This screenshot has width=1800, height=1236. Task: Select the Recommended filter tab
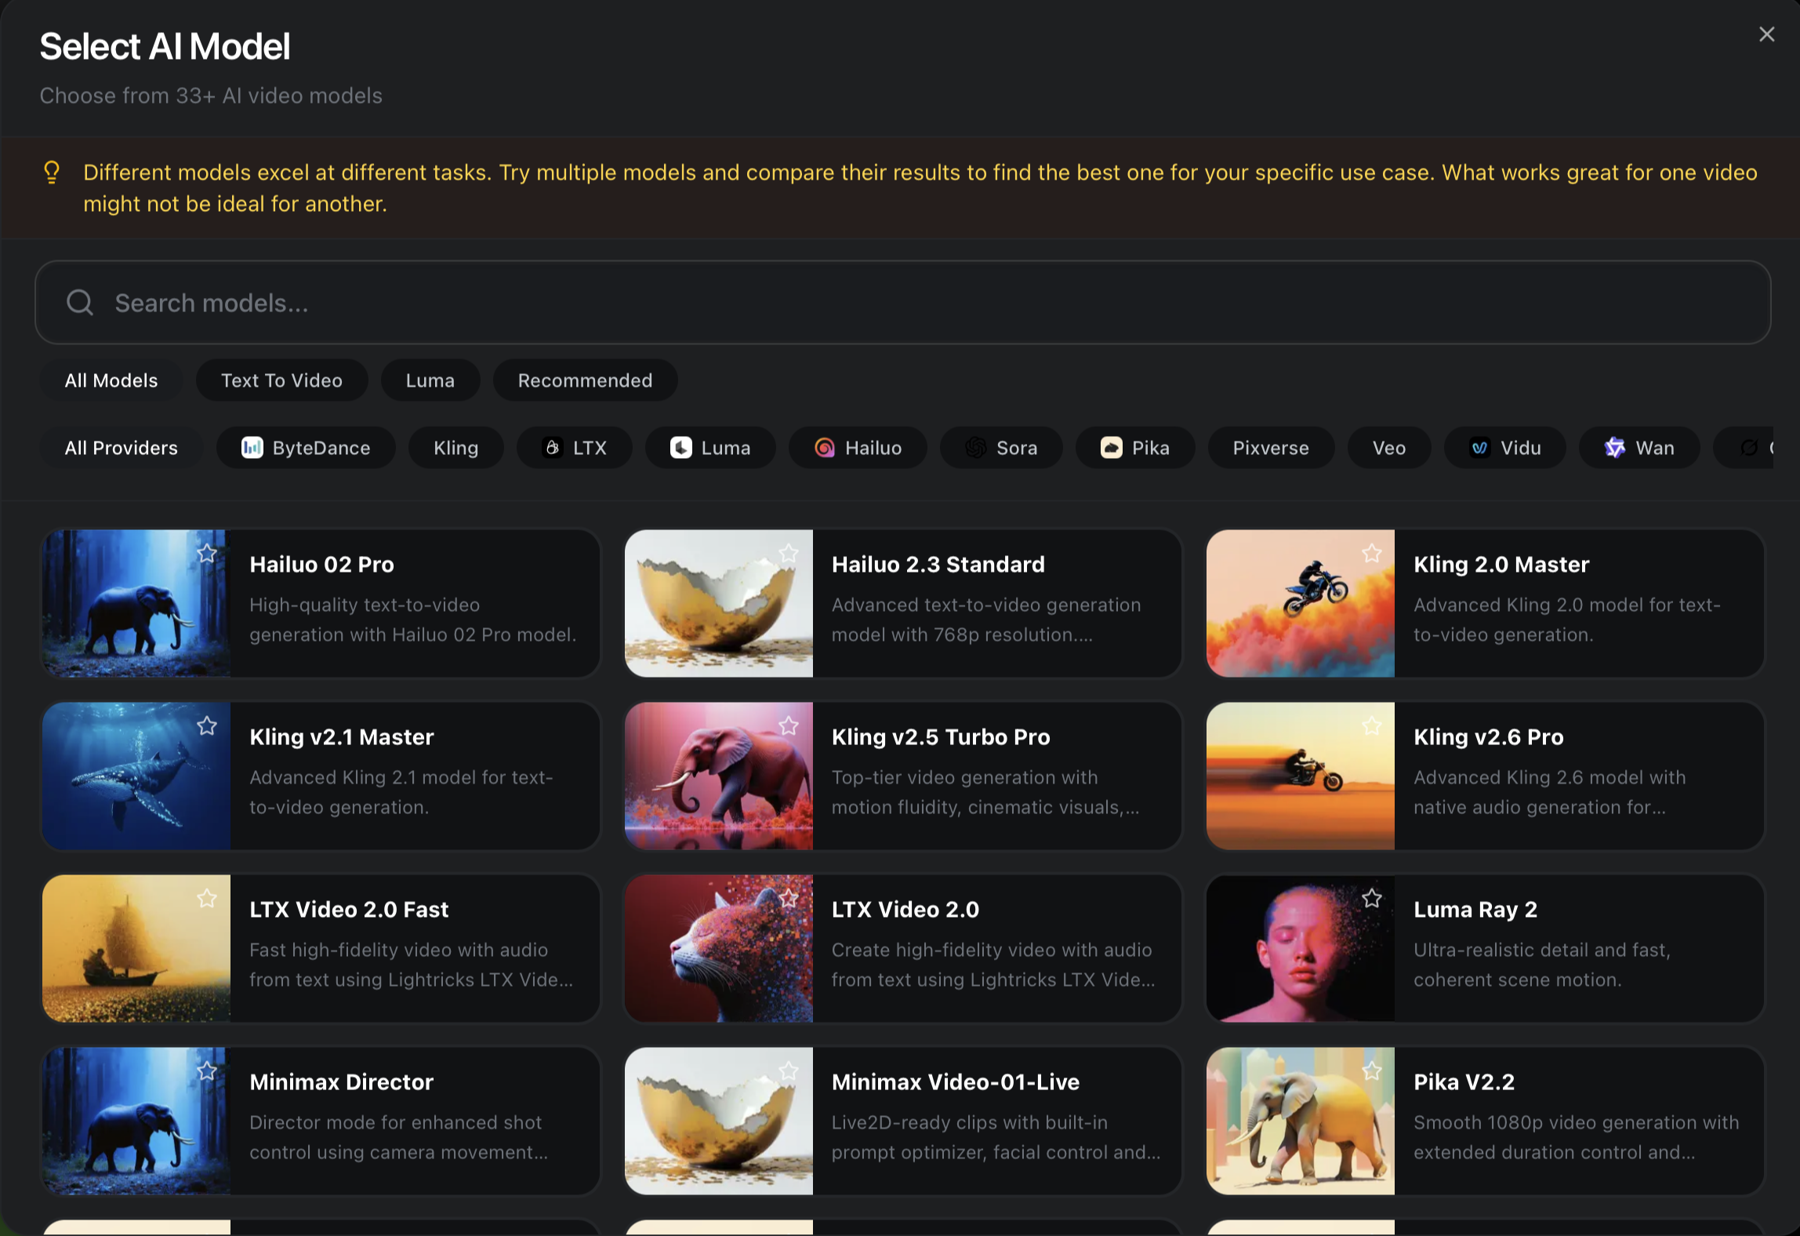[x=585, y=380]
